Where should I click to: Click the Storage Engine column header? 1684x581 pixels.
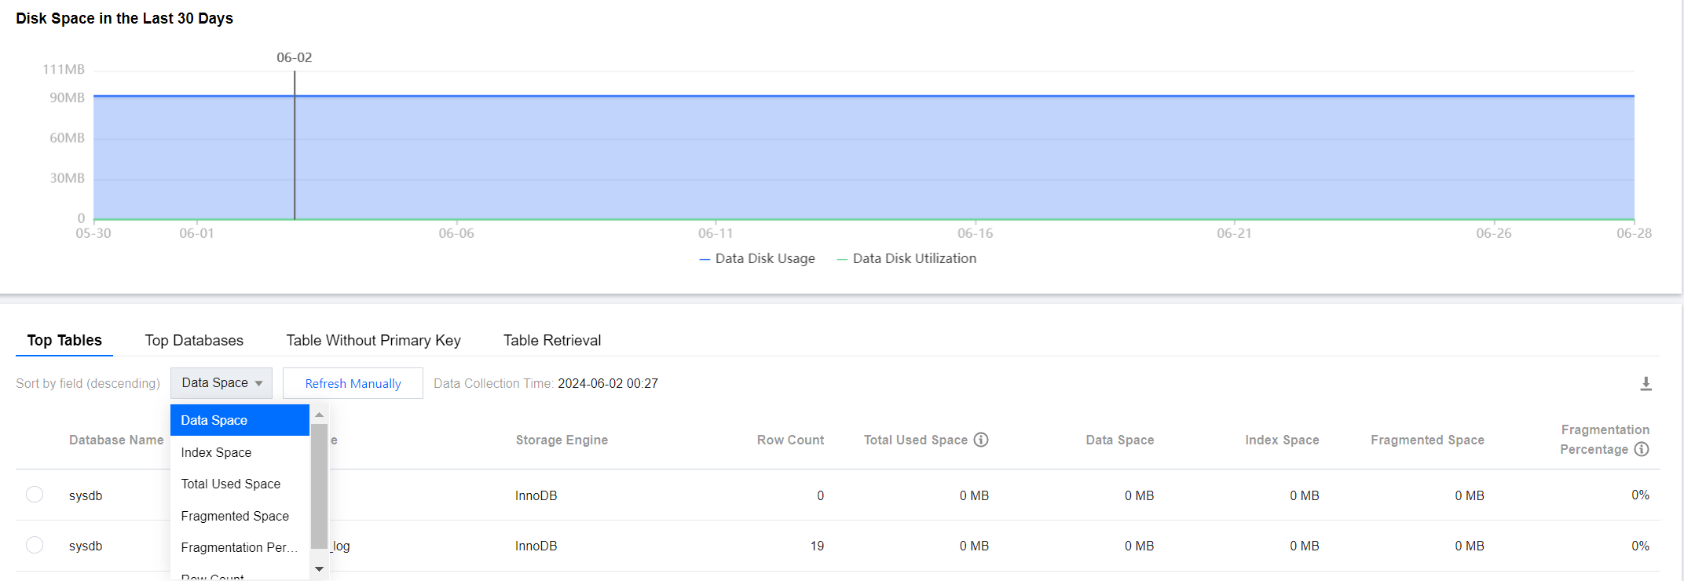click(x=562, y=440)
